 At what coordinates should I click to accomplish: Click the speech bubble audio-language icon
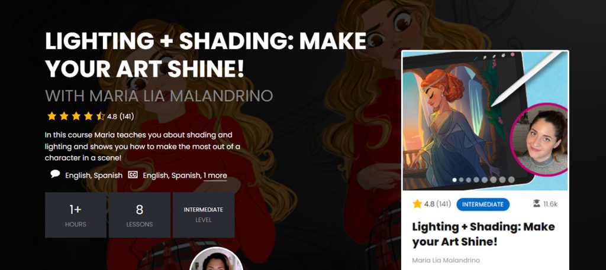(x=55, y=174)
